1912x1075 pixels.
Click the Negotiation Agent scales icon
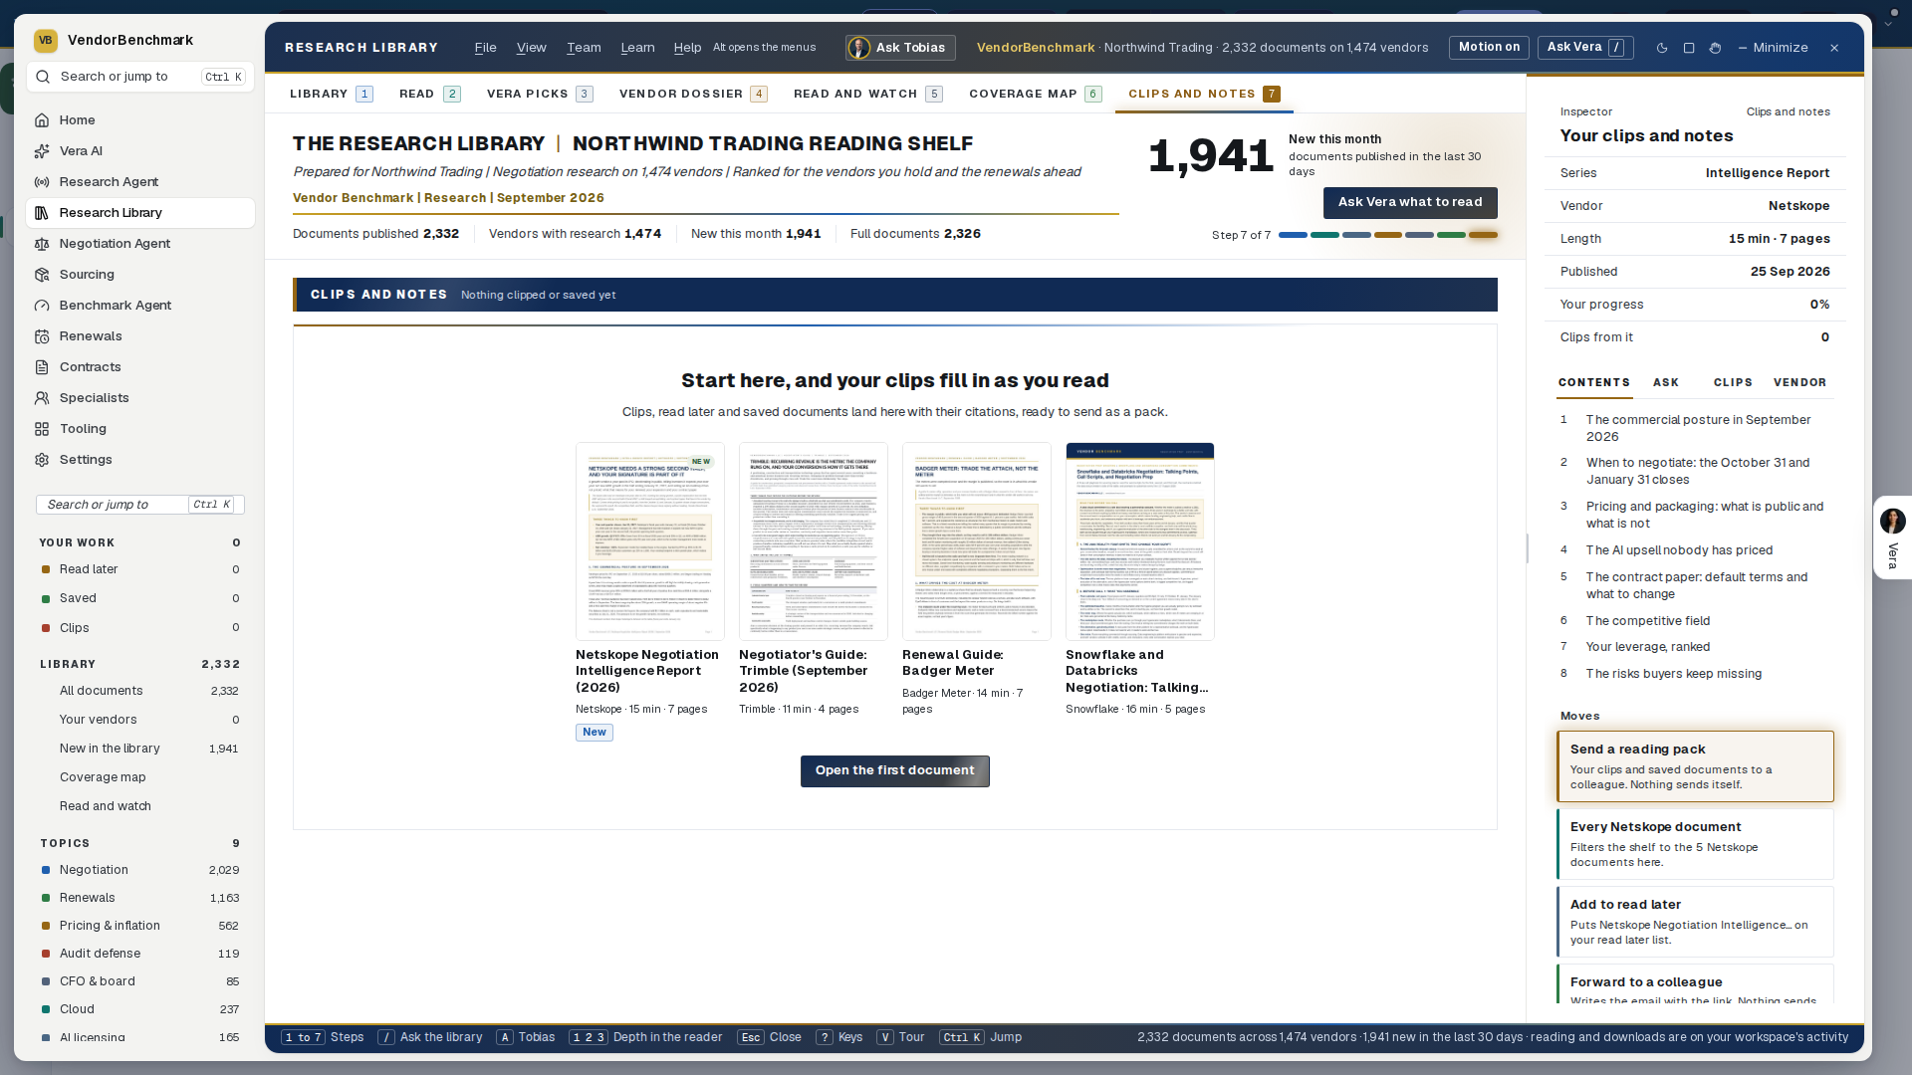click(42, 244)
